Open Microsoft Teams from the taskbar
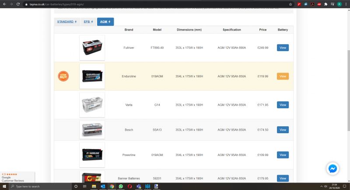Image resolution: width=350 pixels, height=190 pixels. 139,187
